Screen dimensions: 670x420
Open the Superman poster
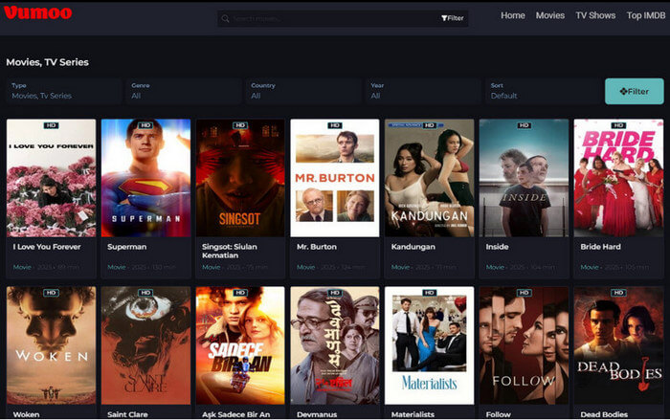point(145,178)
